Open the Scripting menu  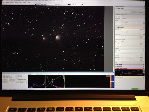pyautogui.click(x=25, y=2)
